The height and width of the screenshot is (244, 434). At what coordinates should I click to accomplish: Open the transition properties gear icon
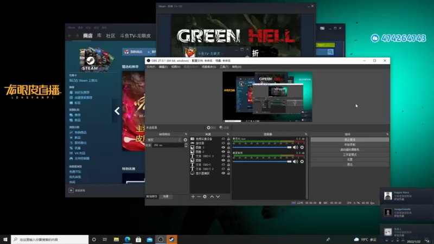pyautogui.click(x=185, y=140)
